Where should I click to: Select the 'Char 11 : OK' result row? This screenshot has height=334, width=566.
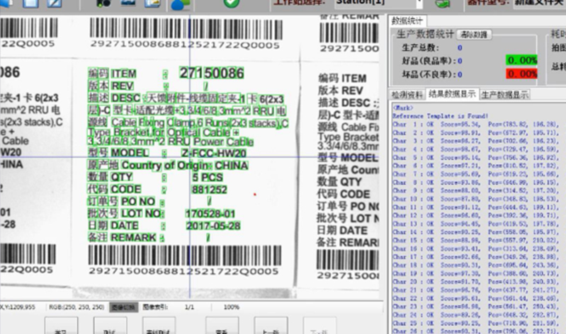point(476,207)
